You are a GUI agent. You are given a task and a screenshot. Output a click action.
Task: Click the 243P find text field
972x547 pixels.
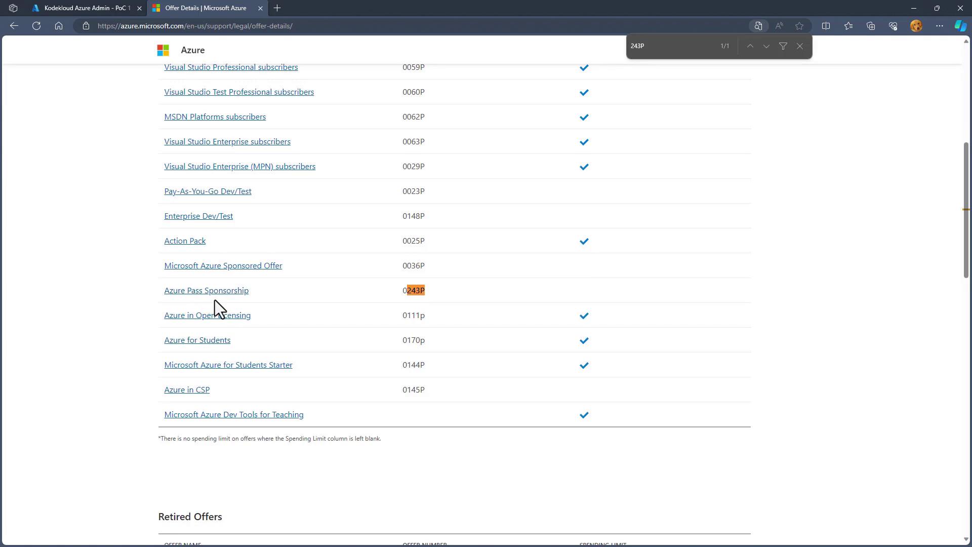coord(671,46)
